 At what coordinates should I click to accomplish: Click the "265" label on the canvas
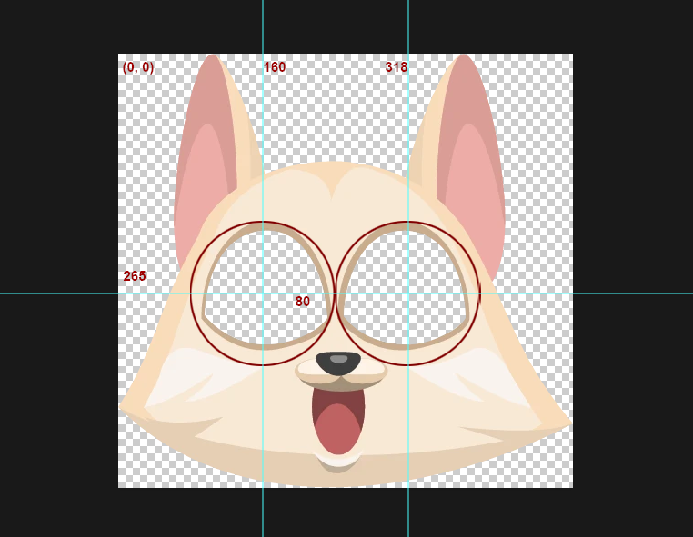pos(135,276)
